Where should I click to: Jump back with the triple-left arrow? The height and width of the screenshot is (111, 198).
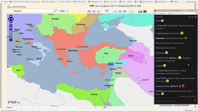click(89, 11)
